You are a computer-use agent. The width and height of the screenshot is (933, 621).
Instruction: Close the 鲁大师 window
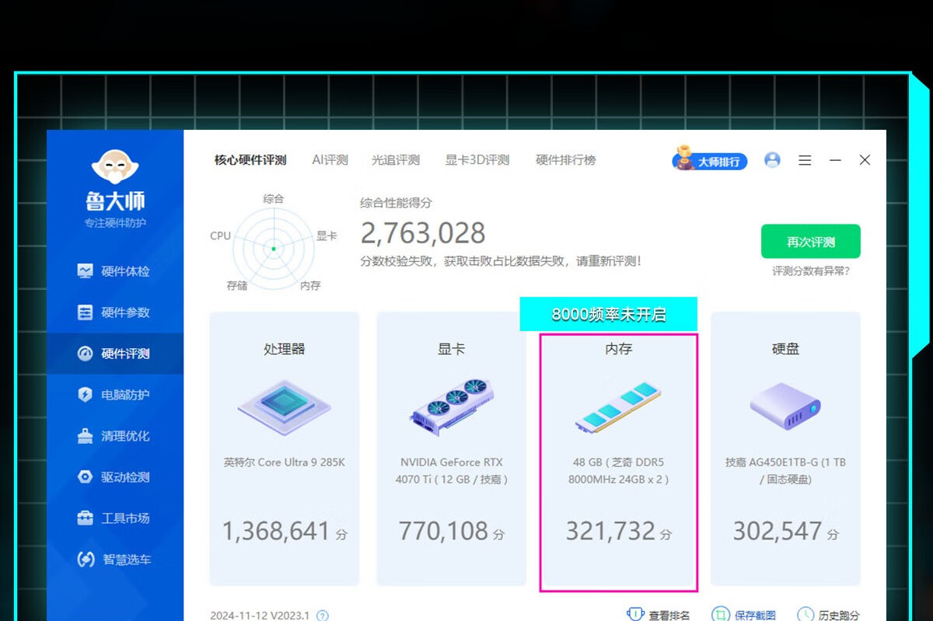[x=865, y=160]
